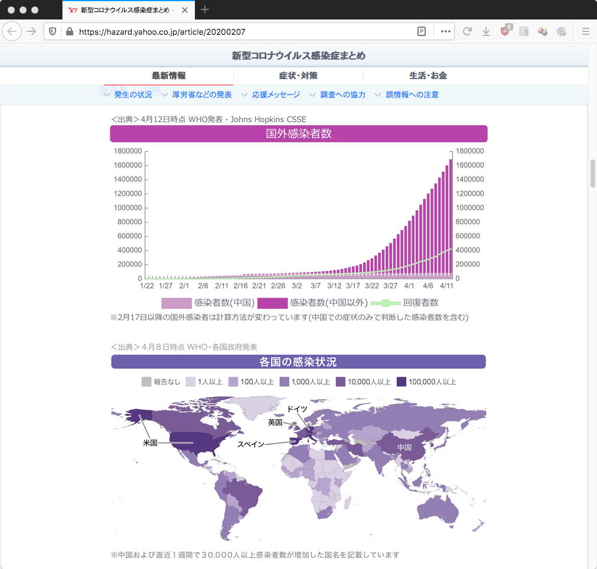
Task: Click chevron before 発生の状況
Action: click(x=107, y=95)
